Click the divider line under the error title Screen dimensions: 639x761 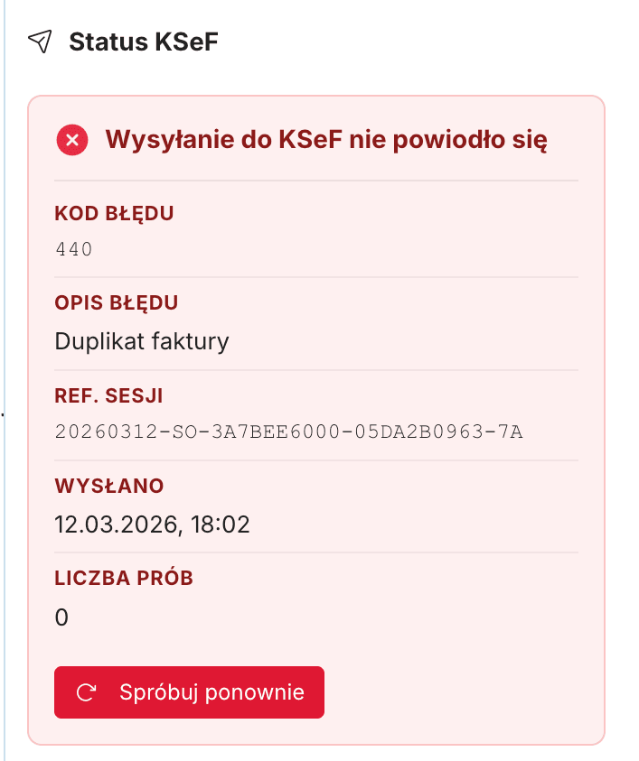click(316, 181)
